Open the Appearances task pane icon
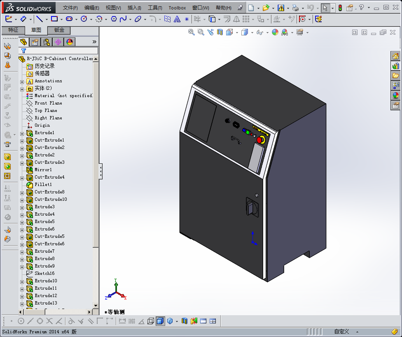The height and width of the screenshot is (337, 402). pyautogui.click(x=395, y=95)
